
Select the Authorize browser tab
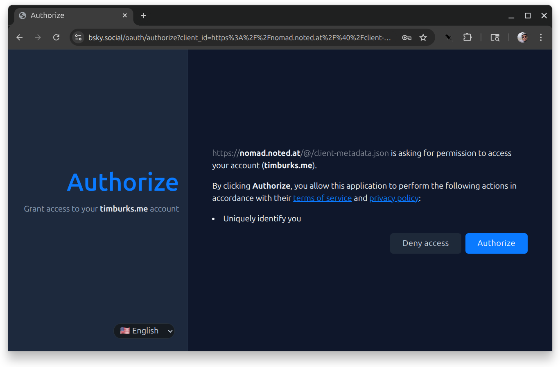74,16
